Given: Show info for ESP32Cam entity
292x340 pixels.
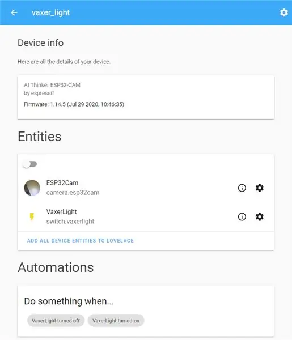Looking at the screenshot, I should pyautogui.click(x=242, y=188).
